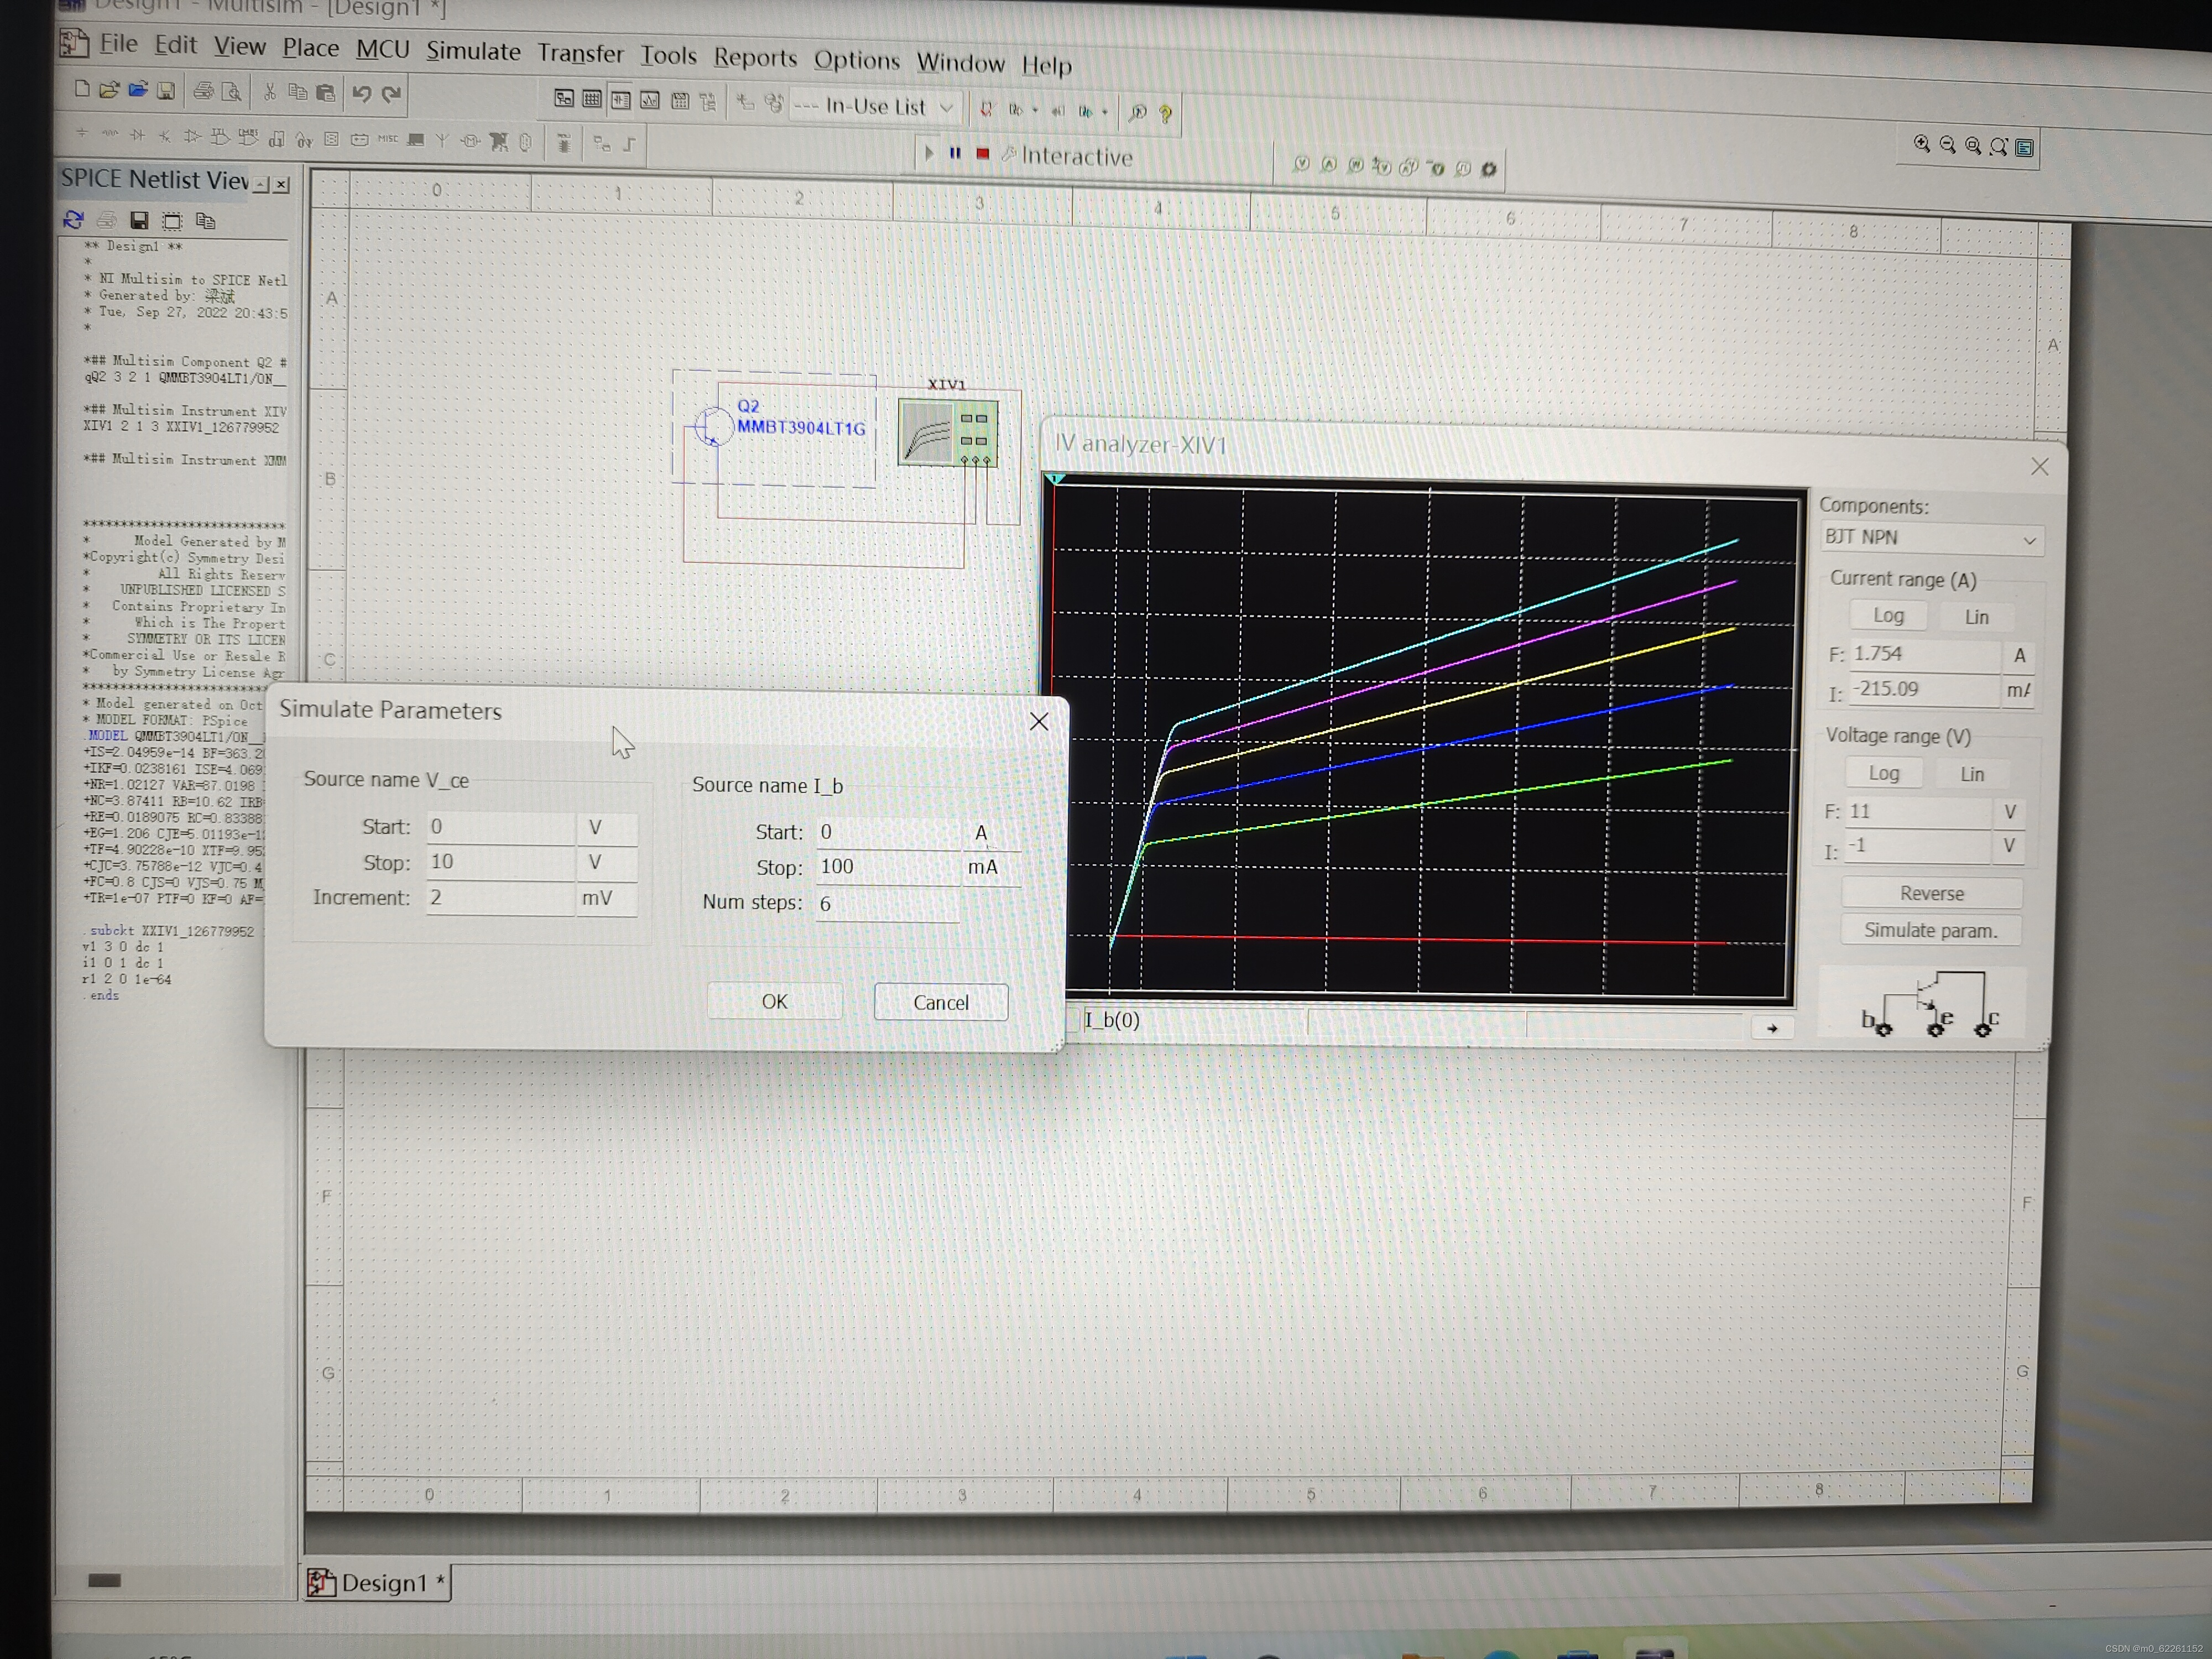Select the Diode component icon
The height and width of the screenshot is (1659, 2212).
(x=137, y=135)
